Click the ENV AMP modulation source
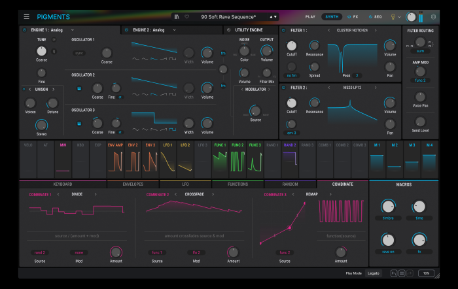This screenshot has width=458, height=289. click(x=115, y=160)
